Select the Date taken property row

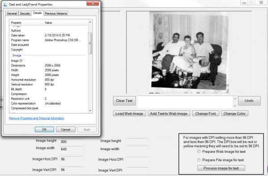[x=49, y=35]
